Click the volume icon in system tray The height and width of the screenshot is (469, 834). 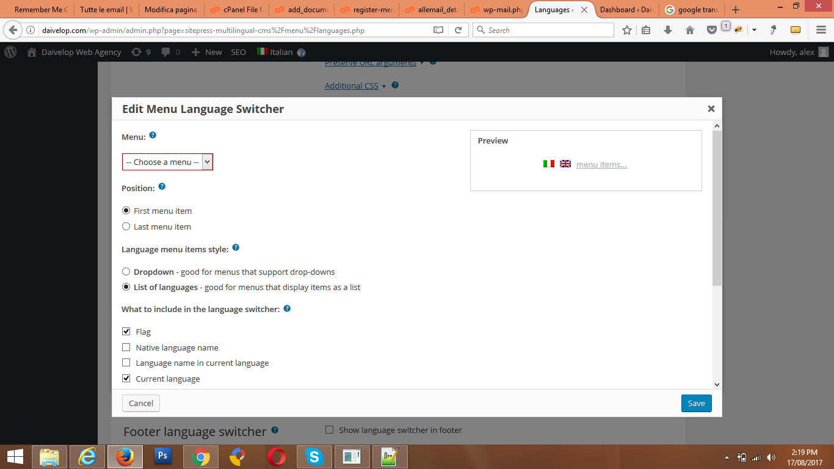[x=771, y=457]
